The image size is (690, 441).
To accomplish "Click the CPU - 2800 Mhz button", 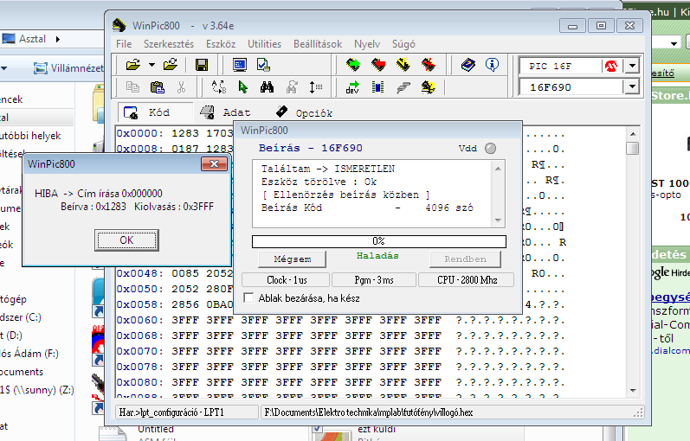I will tap(466, 279).
